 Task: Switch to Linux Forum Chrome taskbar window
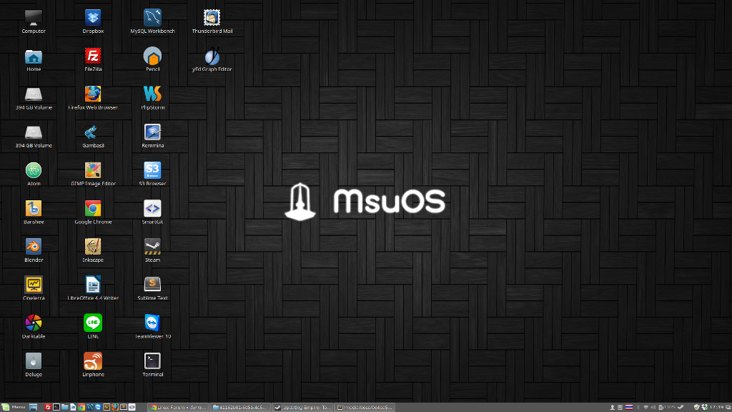click(178, 407)
